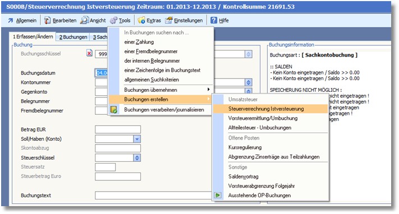Clear Buchungsschlüssel with red X icon
This screenshot has height=214, width=399.
tap(89, 53)
